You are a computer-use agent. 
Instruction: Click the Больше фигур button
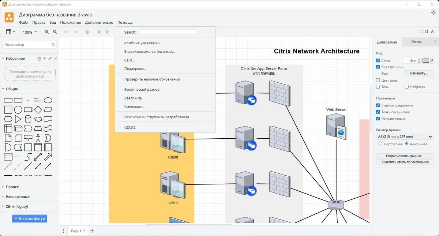click(x=30, y=218)
